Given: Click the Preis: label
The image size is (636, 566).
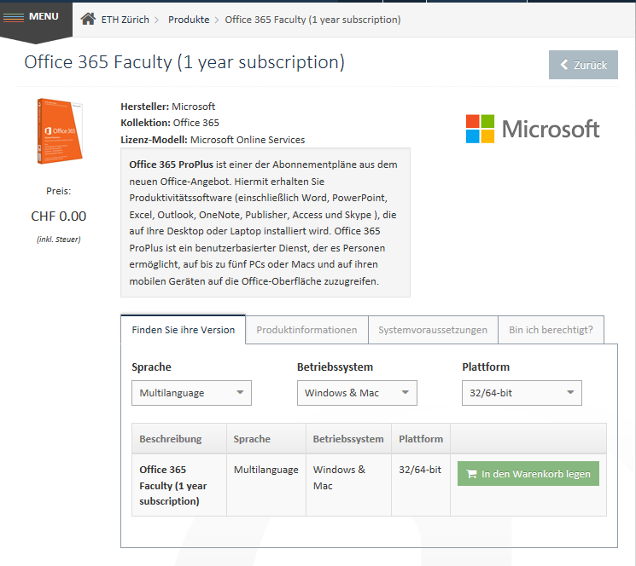Looking at the screenshot, I should tap(58, 191).
